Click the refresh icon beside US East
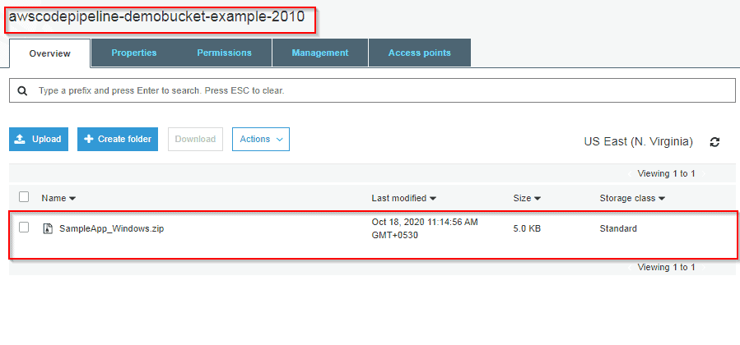This screenshot has width=740, height=345. 714,141
